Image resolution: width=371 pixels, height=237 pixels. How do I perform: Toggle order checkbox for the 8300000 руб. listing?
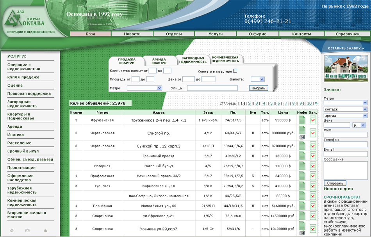[313, 133]
